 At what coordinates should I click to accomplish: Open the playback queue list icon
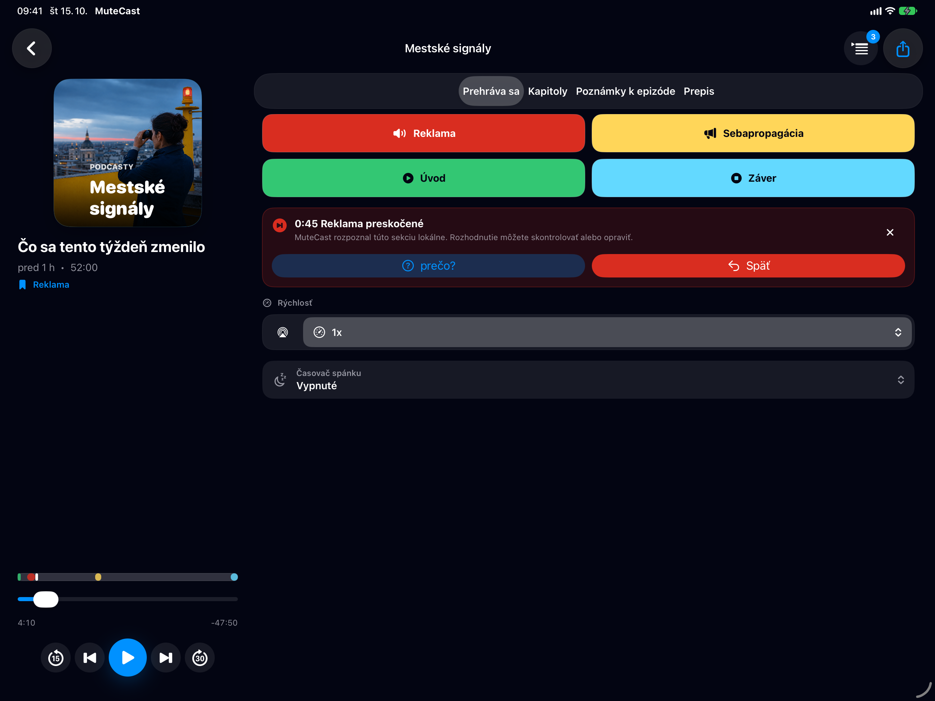[861, 49]
